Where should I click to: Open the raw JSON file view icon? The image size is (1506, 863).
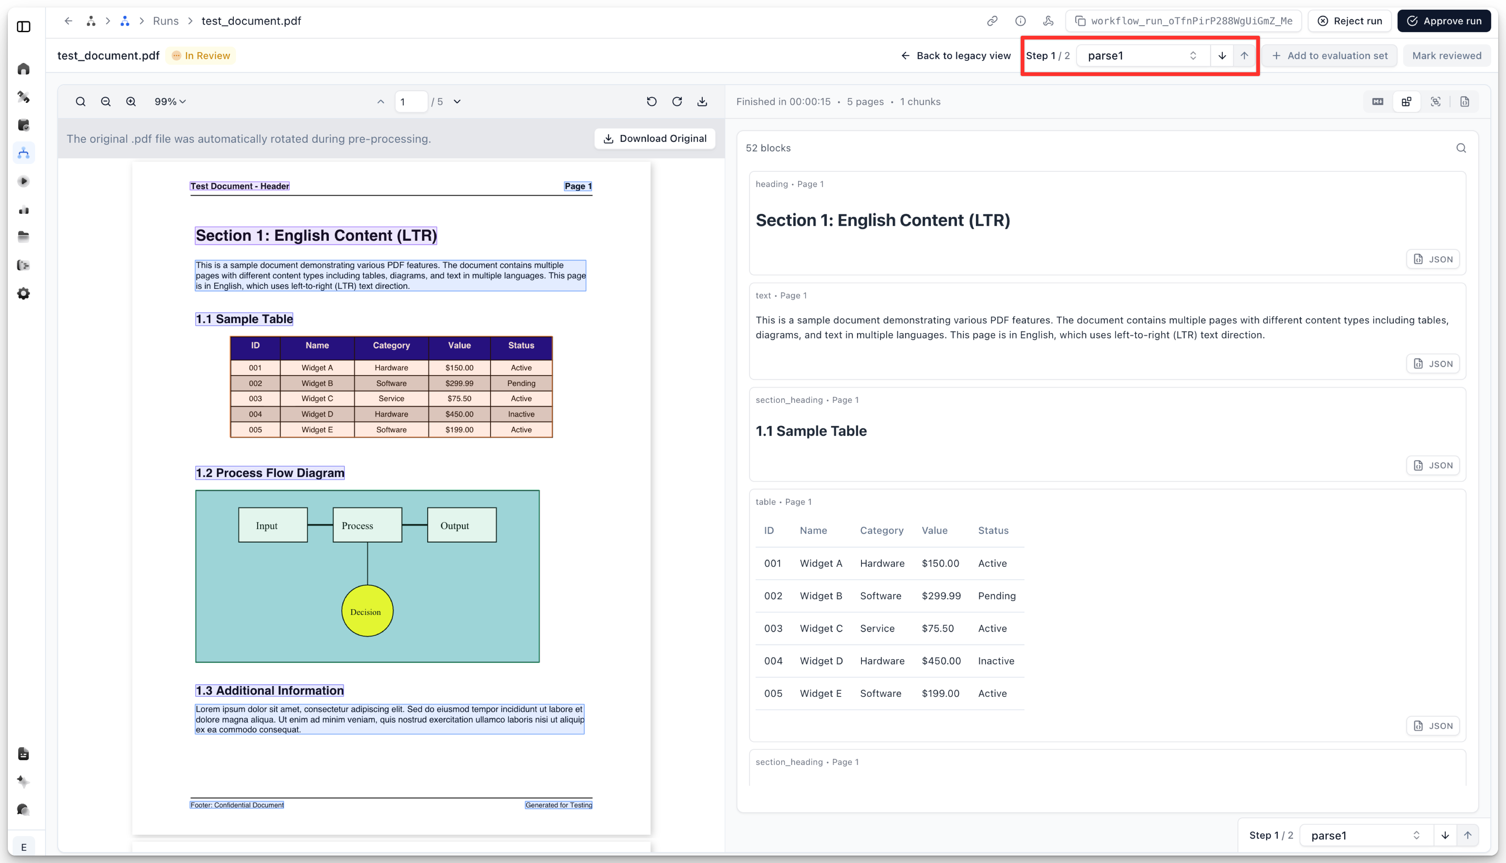tap(1465, 102)
